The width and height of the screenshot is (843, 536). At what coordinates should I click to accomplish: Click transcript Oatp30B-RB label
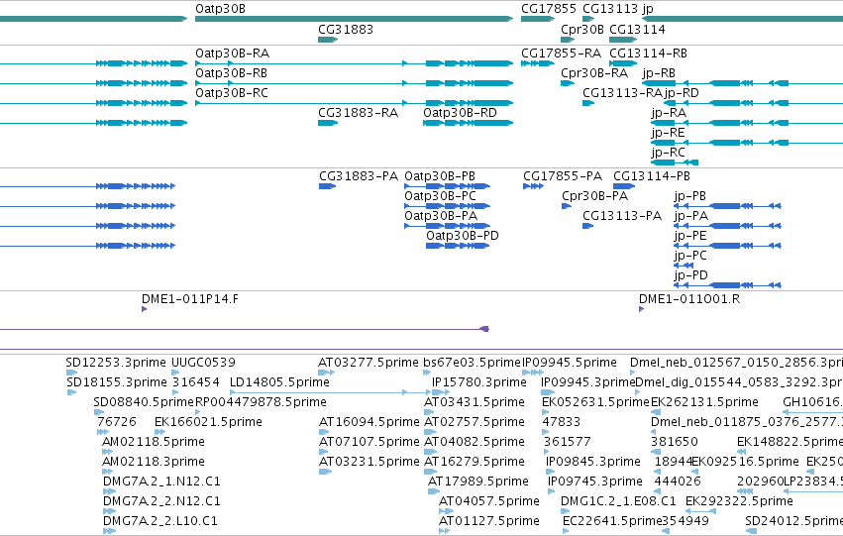click(x=231, y=73)
